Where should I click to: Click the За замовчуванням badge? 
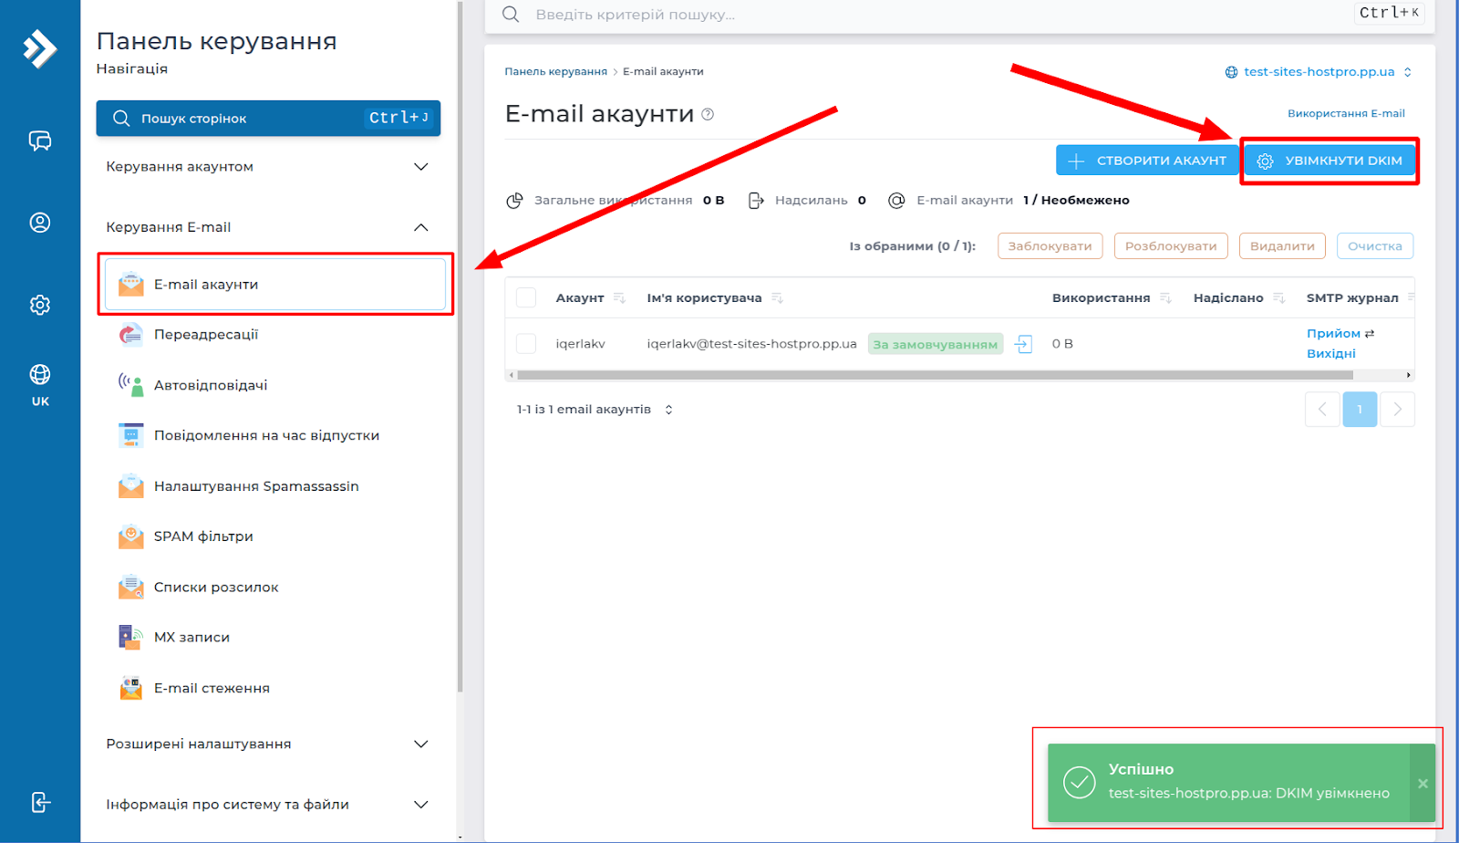click(x=936, y=344)
